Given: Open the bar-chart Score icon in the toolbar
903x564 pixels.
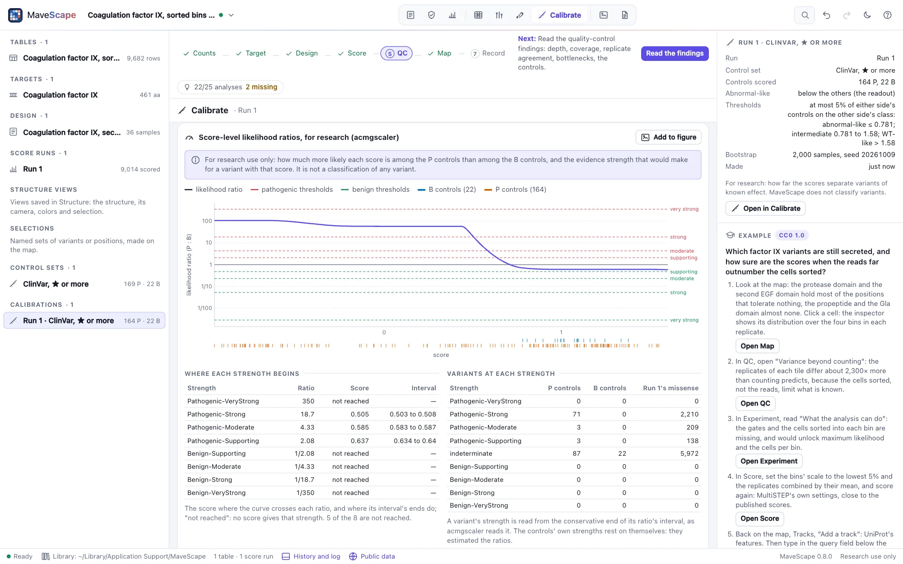Looking at the screenshot, I should pos(452,15).
